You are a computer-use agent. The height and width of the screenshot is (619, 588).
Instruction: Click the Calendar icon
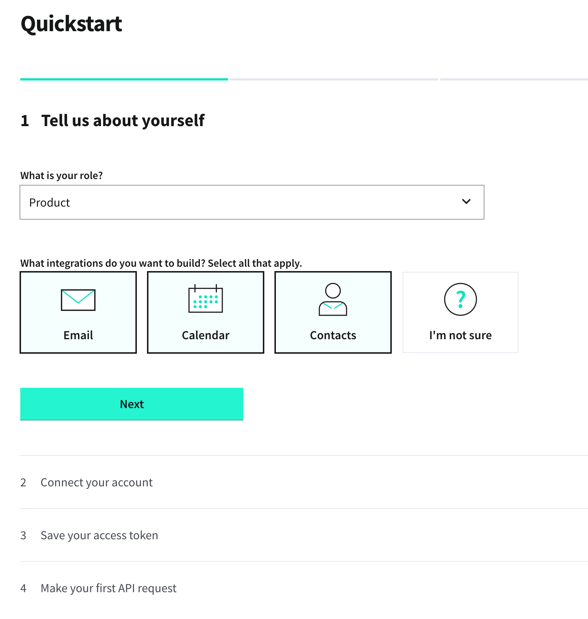pos(205,299)
